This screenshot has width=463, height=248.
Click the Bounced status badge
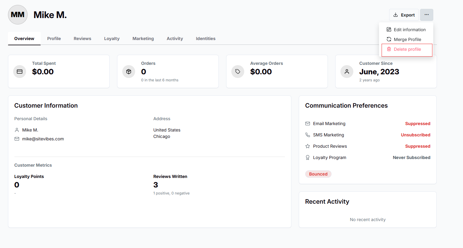point(318,174)
